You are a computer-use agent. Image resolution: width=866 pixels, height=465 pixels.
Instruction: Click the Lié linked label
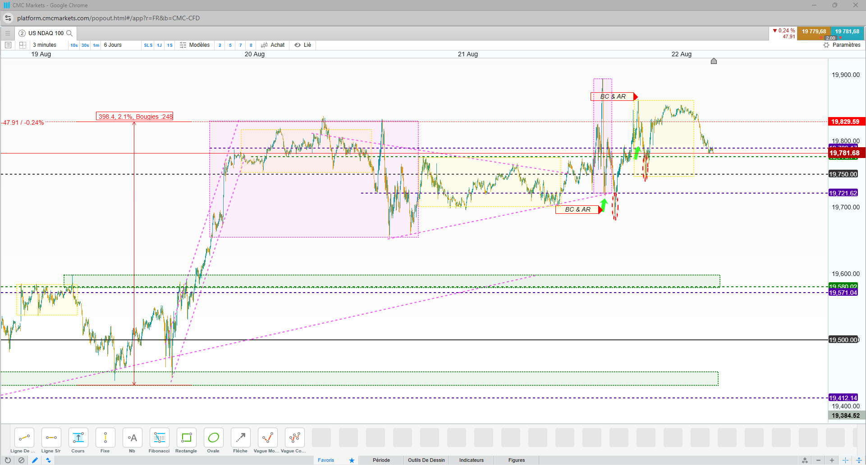[307, 45]
